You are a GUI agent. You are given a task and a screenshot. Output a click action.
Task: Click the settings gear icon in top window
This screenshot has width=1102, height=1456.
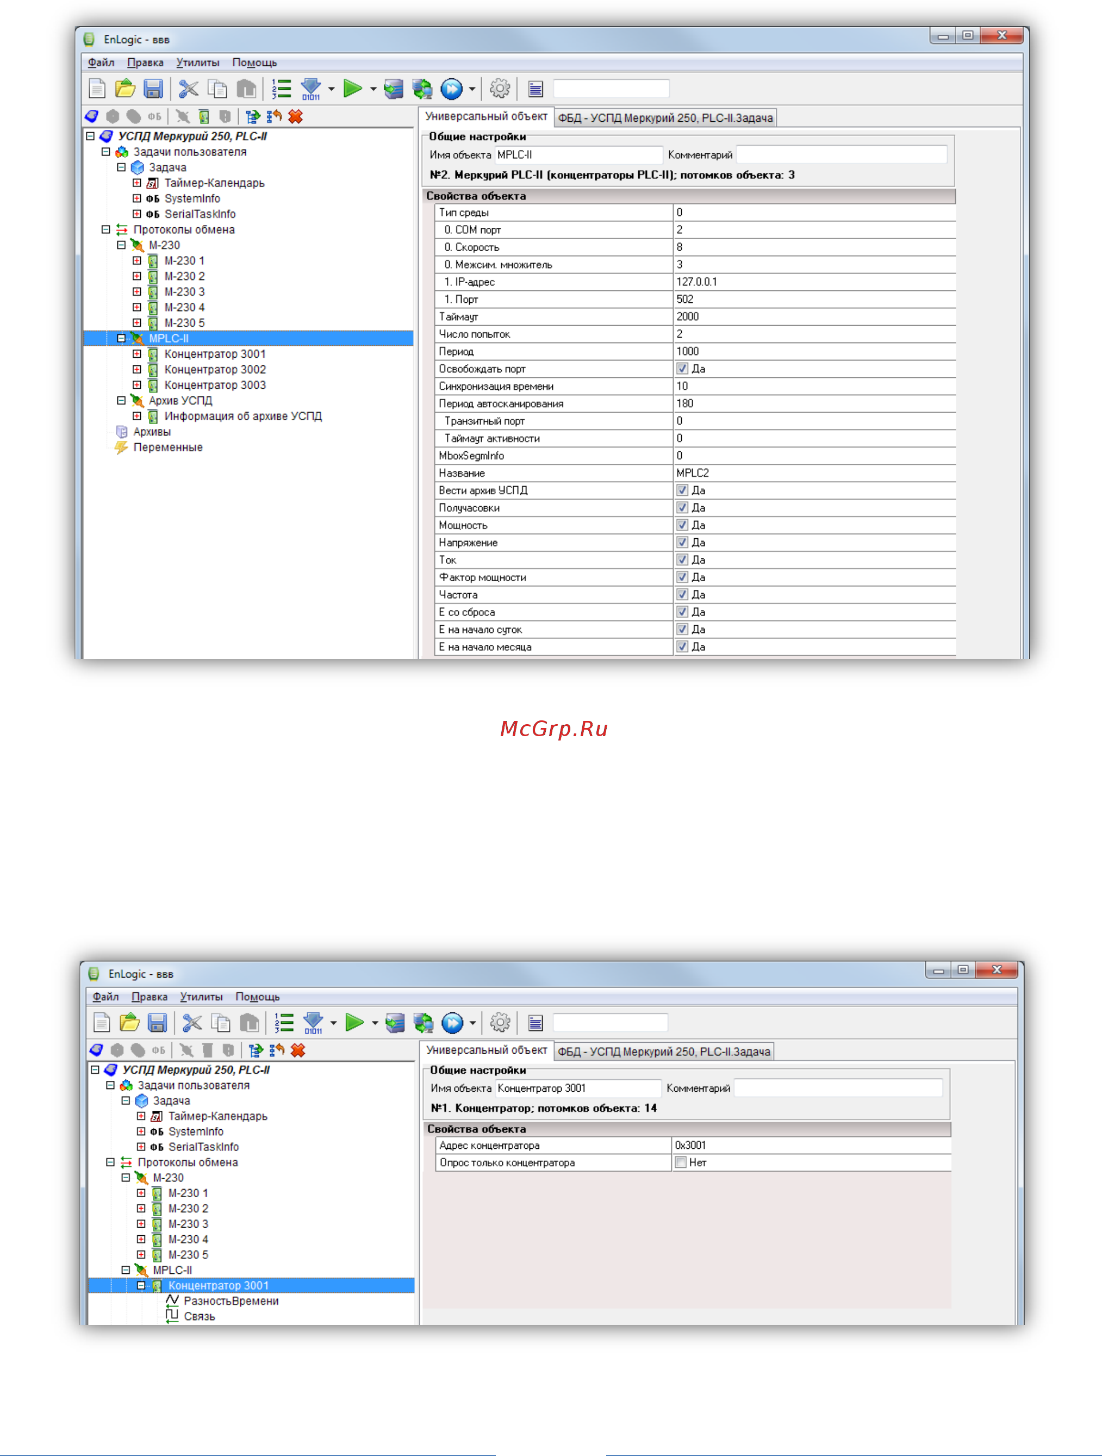(x=500, y=88)
